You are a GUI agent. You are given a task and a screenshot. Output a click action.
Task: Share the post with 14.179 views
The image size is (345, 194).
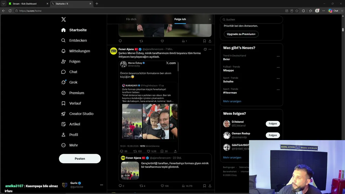tap(210, 186)
